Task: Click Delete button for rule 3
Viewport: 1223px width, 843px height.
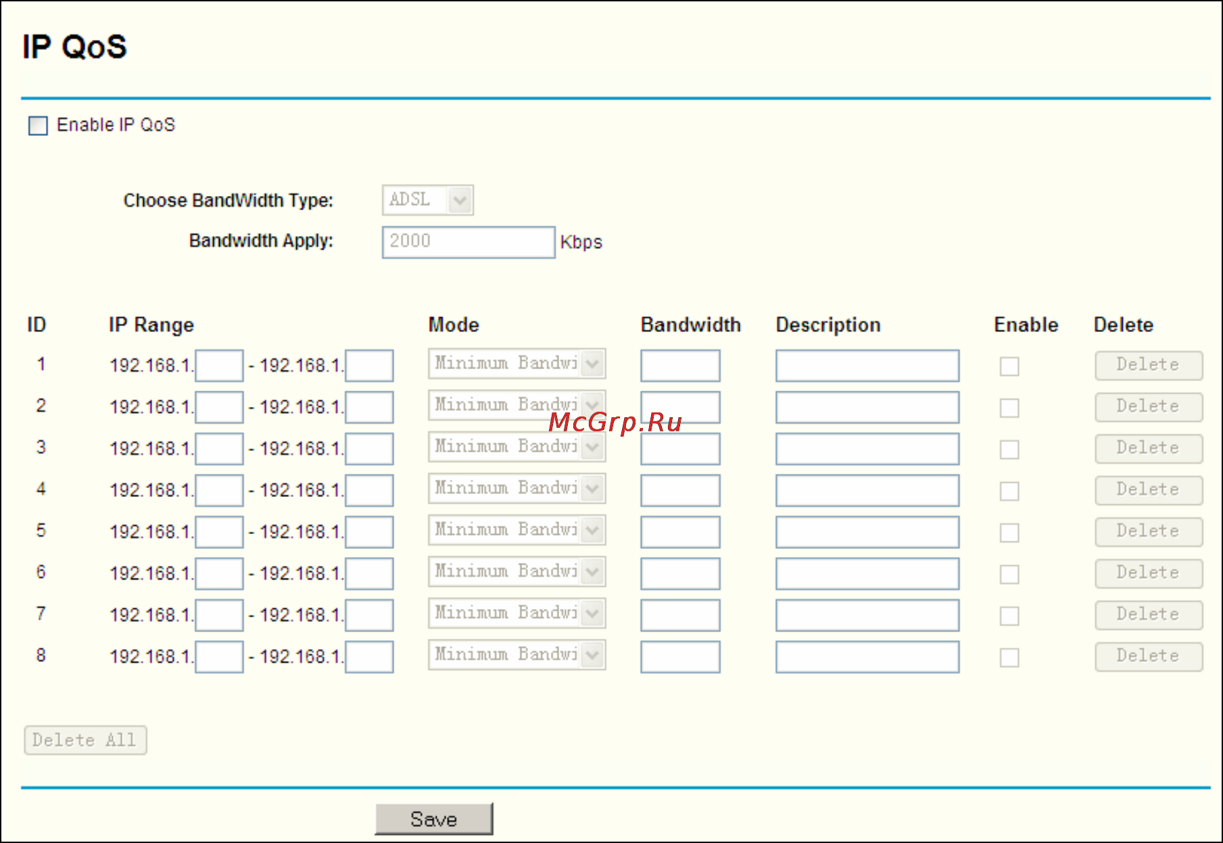Action: (x=1149, y=448)
